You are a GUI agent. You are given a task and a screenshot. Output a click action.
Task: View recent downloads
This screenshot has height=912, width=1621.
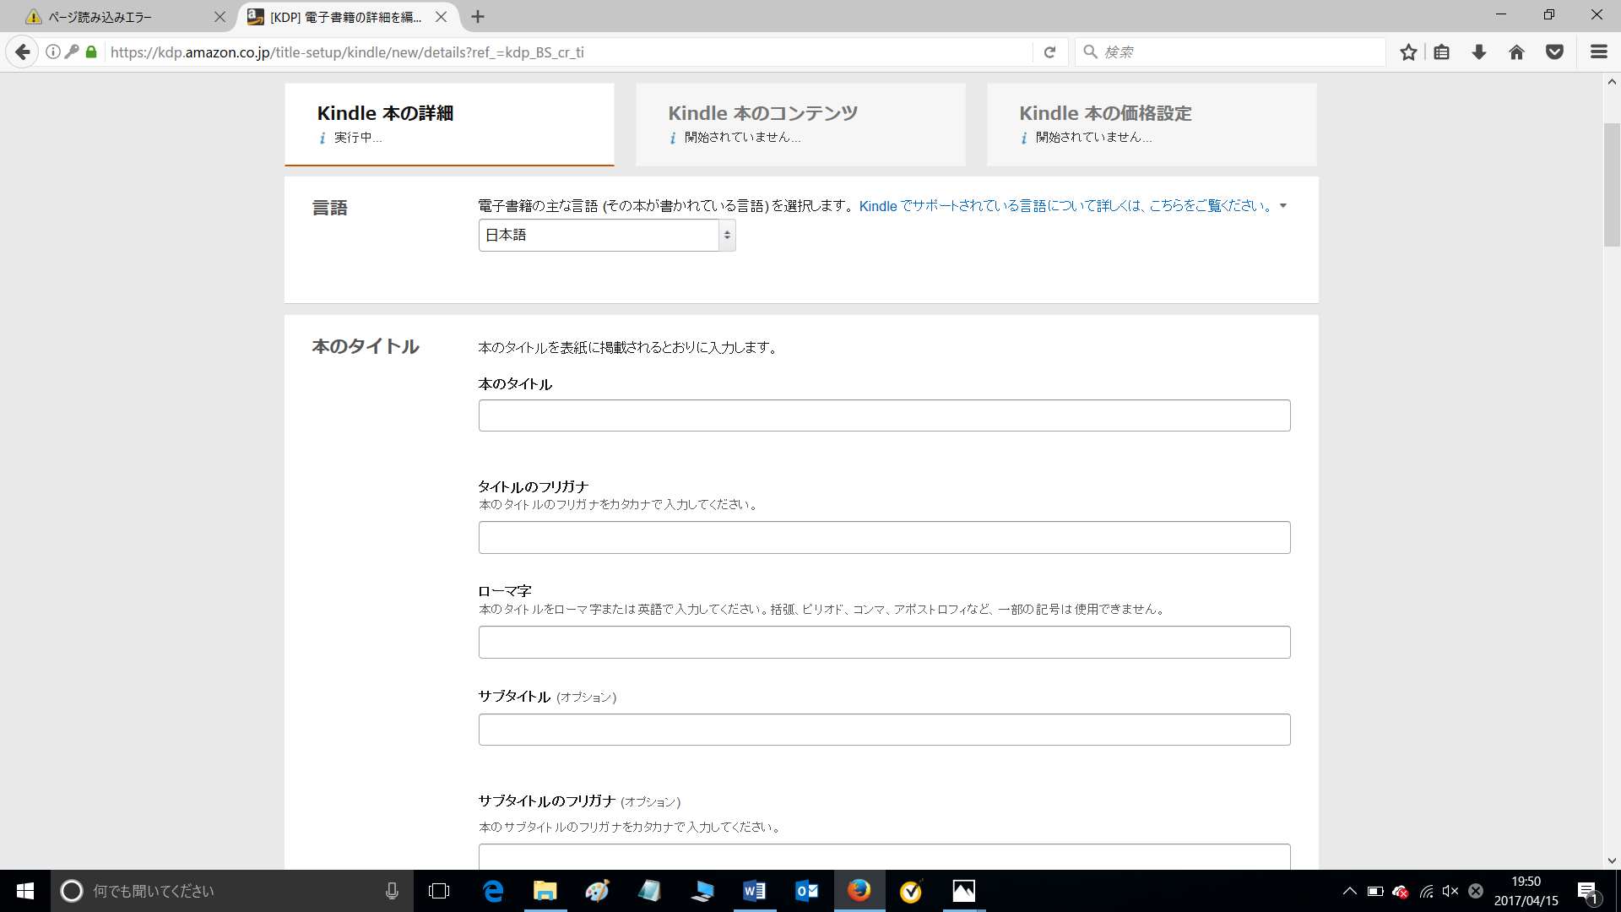click(1478, 52)
